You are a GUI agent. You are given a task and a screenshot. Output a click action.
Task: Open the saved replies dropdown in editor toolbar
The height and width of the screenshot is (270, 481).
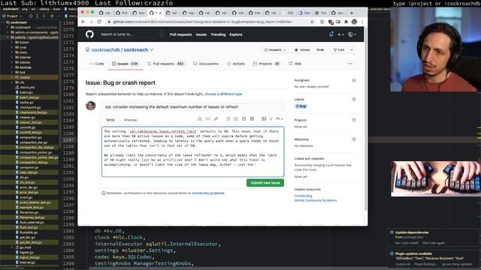(280, 118)
